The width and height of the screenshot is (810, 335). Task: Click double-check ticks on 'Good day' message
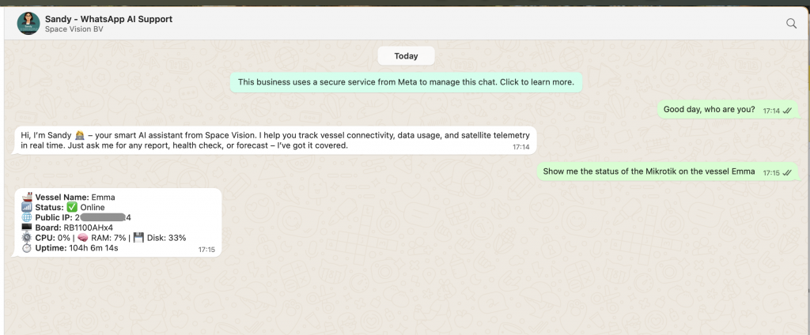[787, 111]
